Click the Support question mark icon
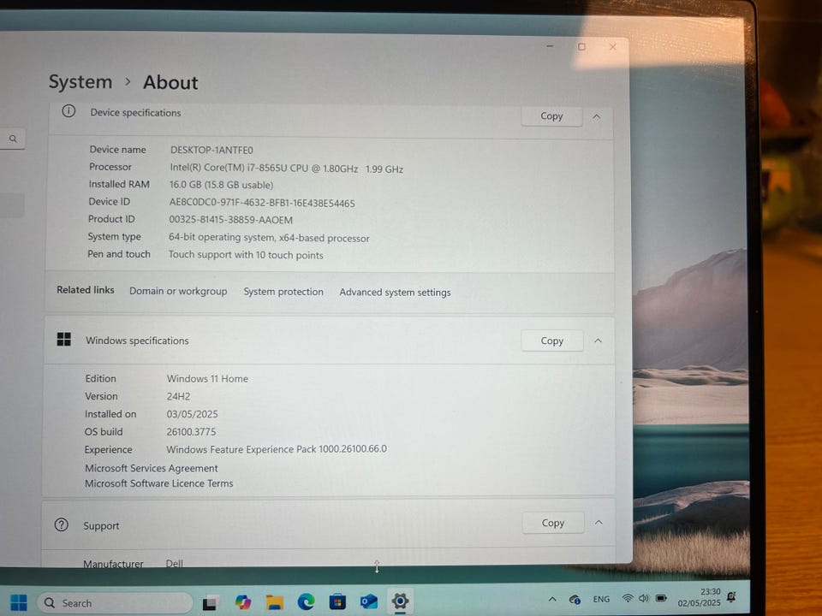 pos(62,524)
